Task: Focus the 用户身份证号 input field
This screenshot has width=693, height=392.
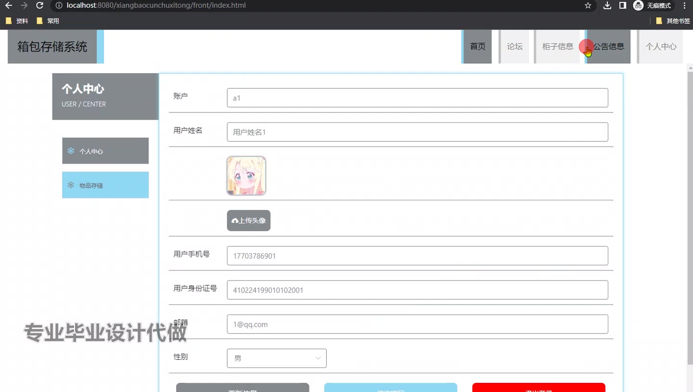Action: 418,290
